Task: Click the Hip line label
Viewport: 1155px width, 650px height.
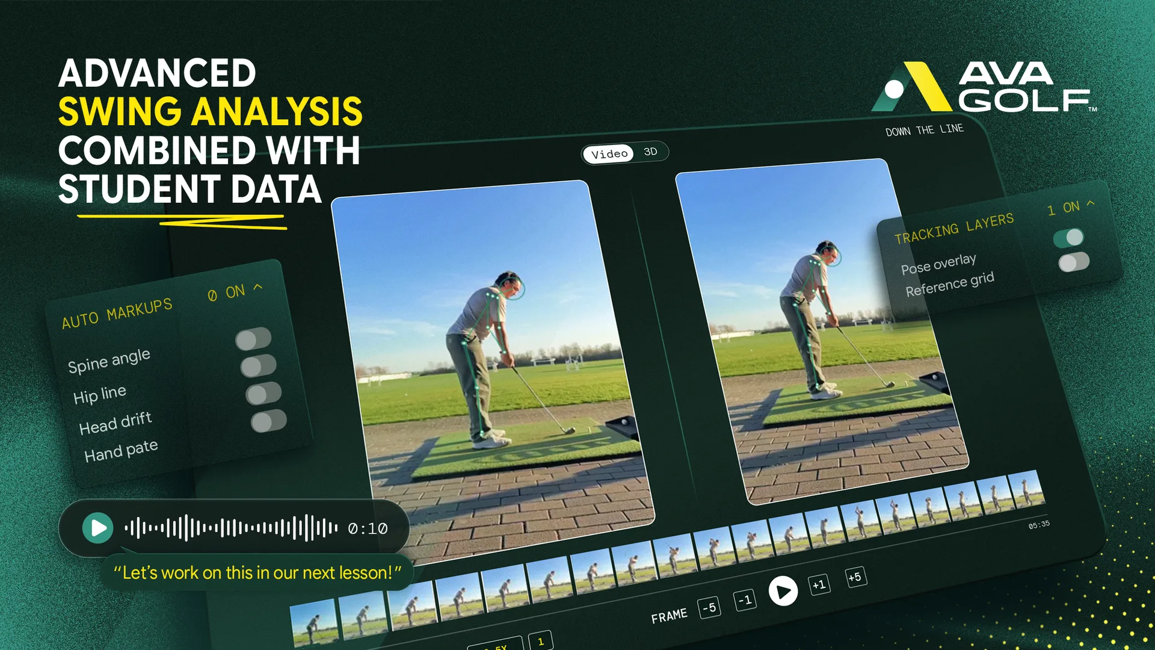Action: [100, 395]
